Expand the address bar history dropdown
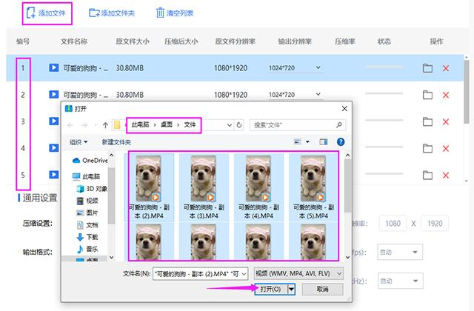 (x=229, y=125)
